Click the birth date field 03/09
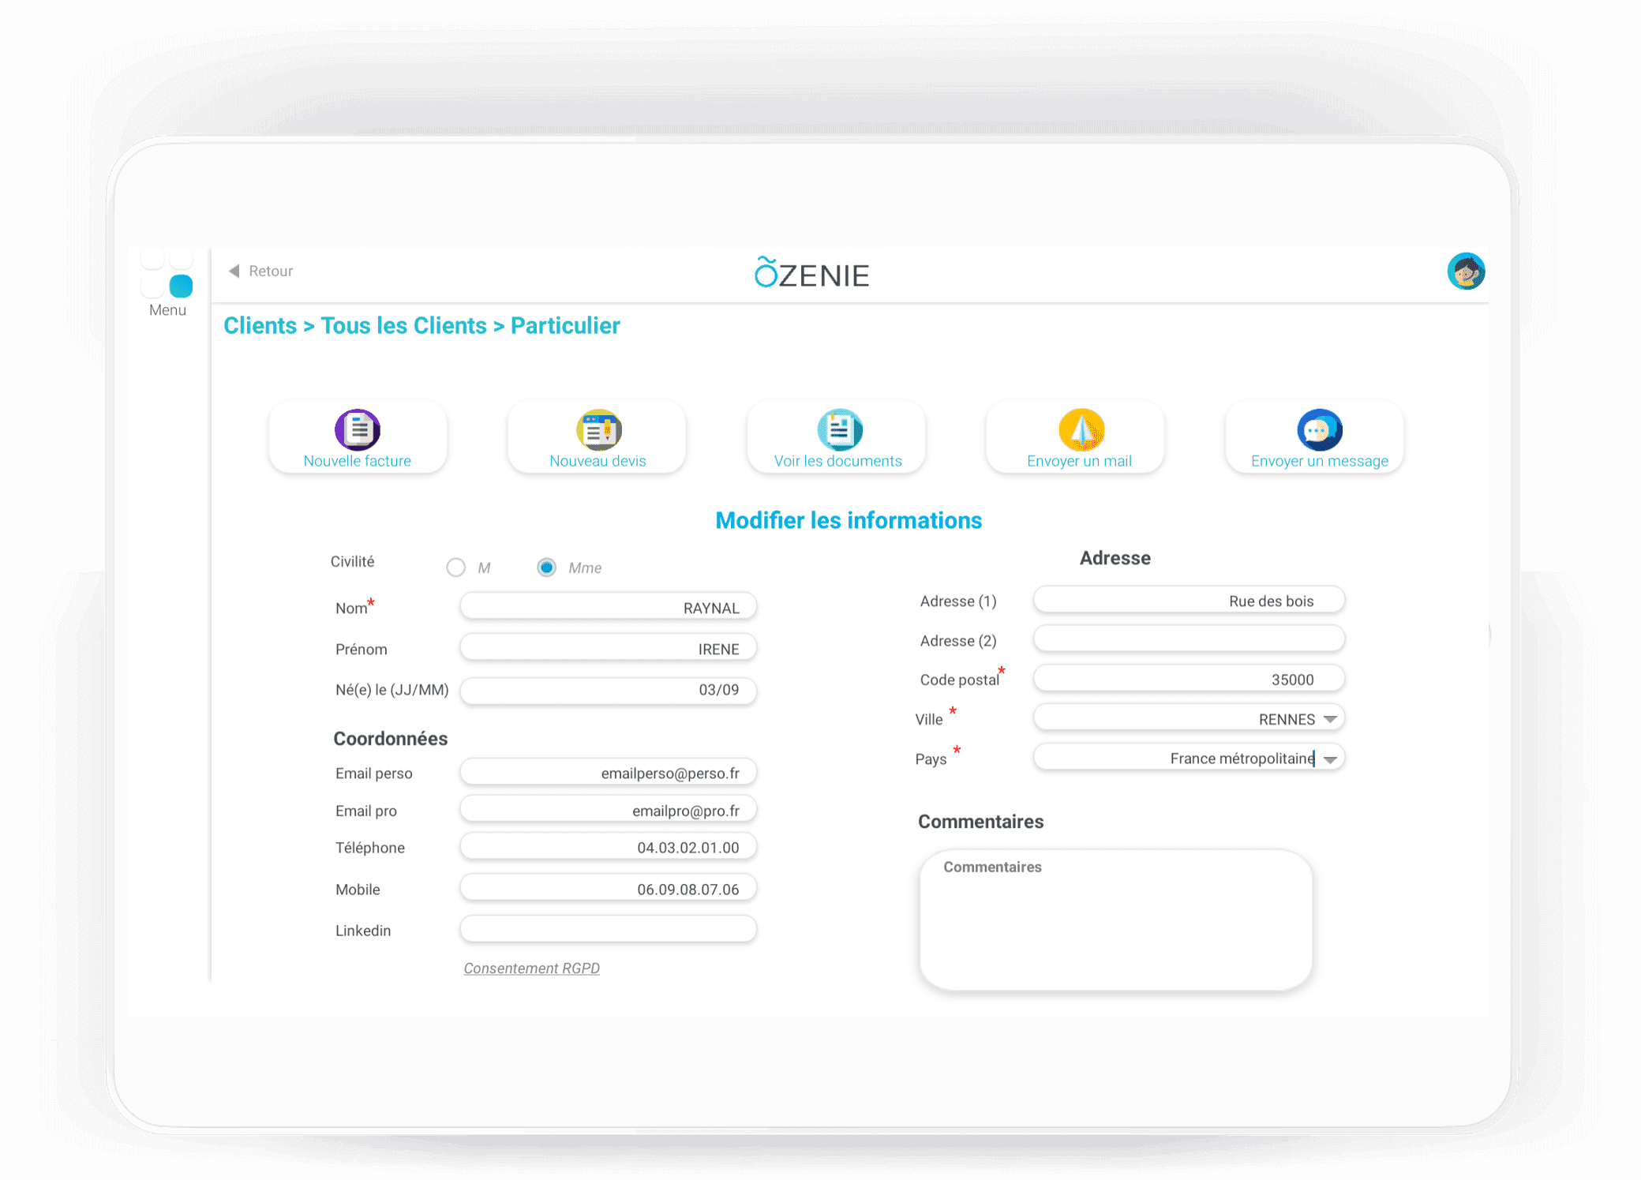Viewport: 1641px width, 1180px height. click(609, 690)
